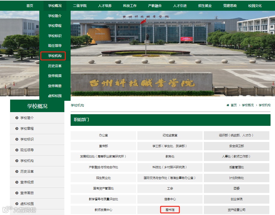Open sidebar link 学校标识

pos(27,139)
